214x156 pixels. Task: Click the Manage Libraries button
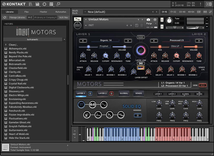[x=17, y=17]
